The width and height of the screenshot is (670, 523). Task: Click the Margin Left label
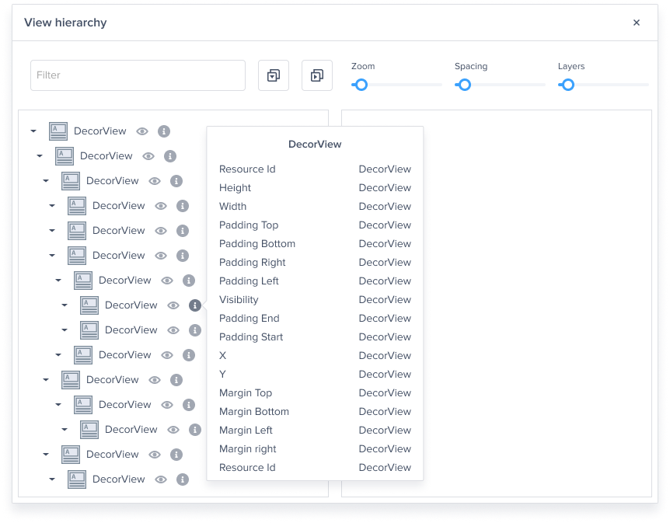click(x=246, y=431)
